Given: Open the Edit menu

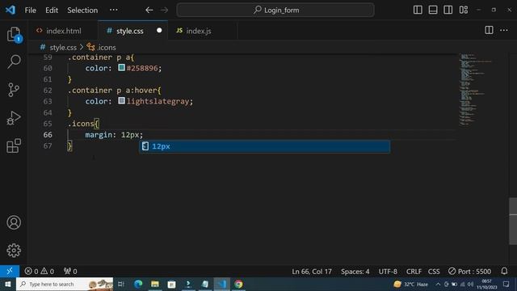Looking at the screenshot, I should [52, 11].
